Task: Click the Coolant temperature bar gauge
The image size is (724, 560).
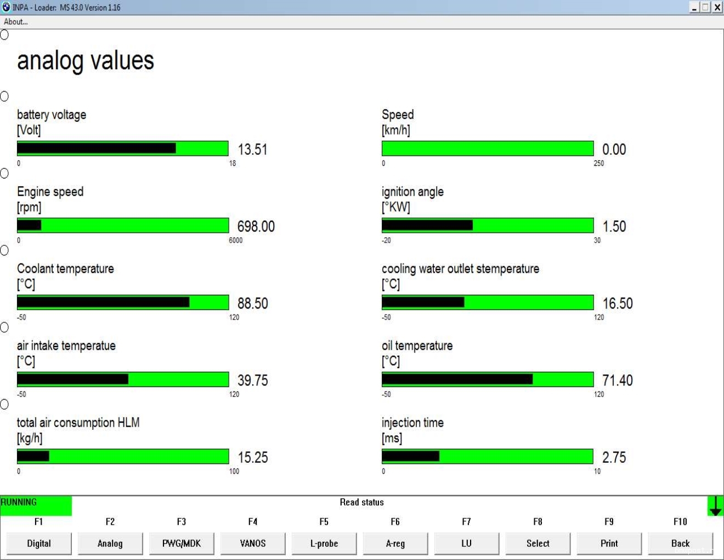Action: click(x=122, y=303)
